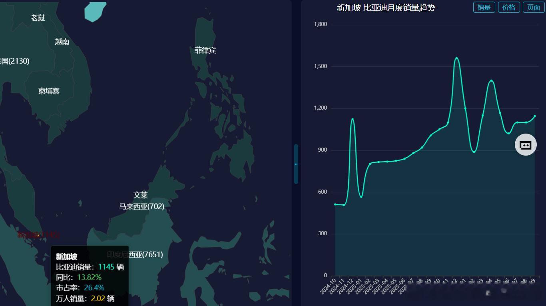Click the chart title 新加坡 比亚迪月度销量趋势
The height and width of the screenshot is (306, 546).
[386, 8]
